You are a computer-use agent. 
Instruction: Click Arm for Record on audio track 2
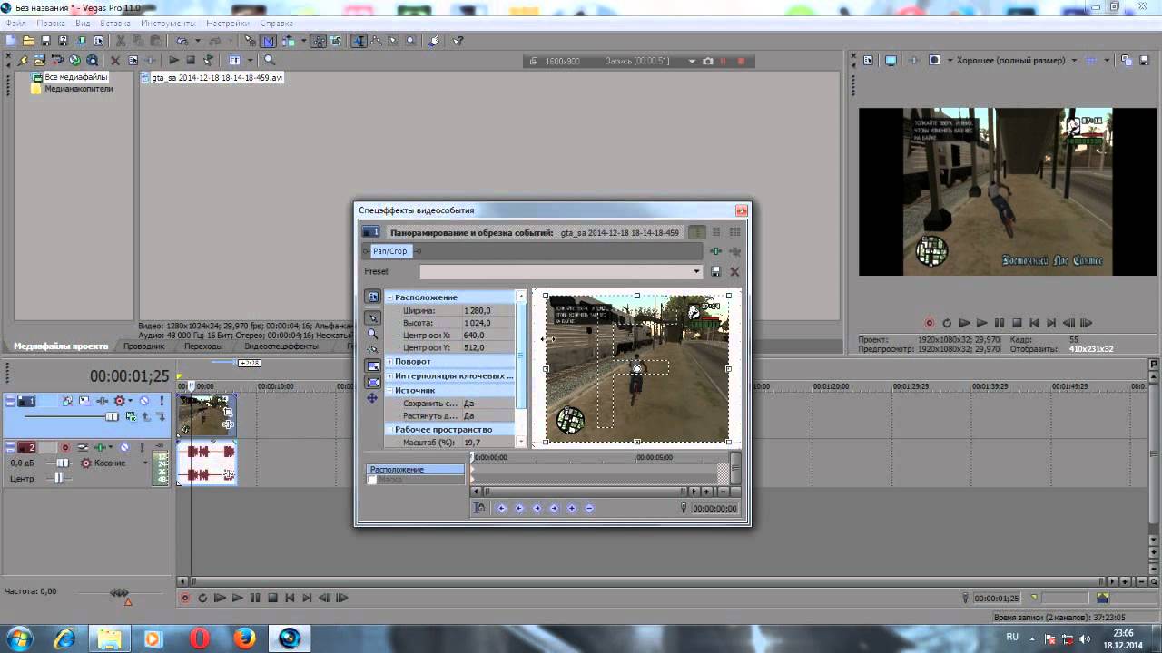coord(65,447)
